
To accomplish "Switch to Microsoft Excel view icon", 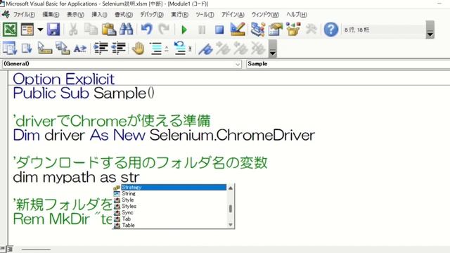I will point(10,30).
